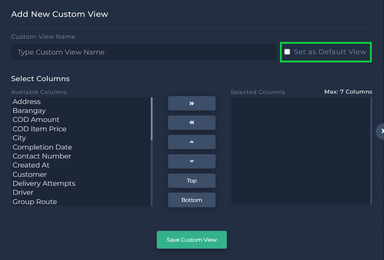Pick COD Item Price in the list
Viewport: 384px width, 260px height.
(x=39, y=129)
